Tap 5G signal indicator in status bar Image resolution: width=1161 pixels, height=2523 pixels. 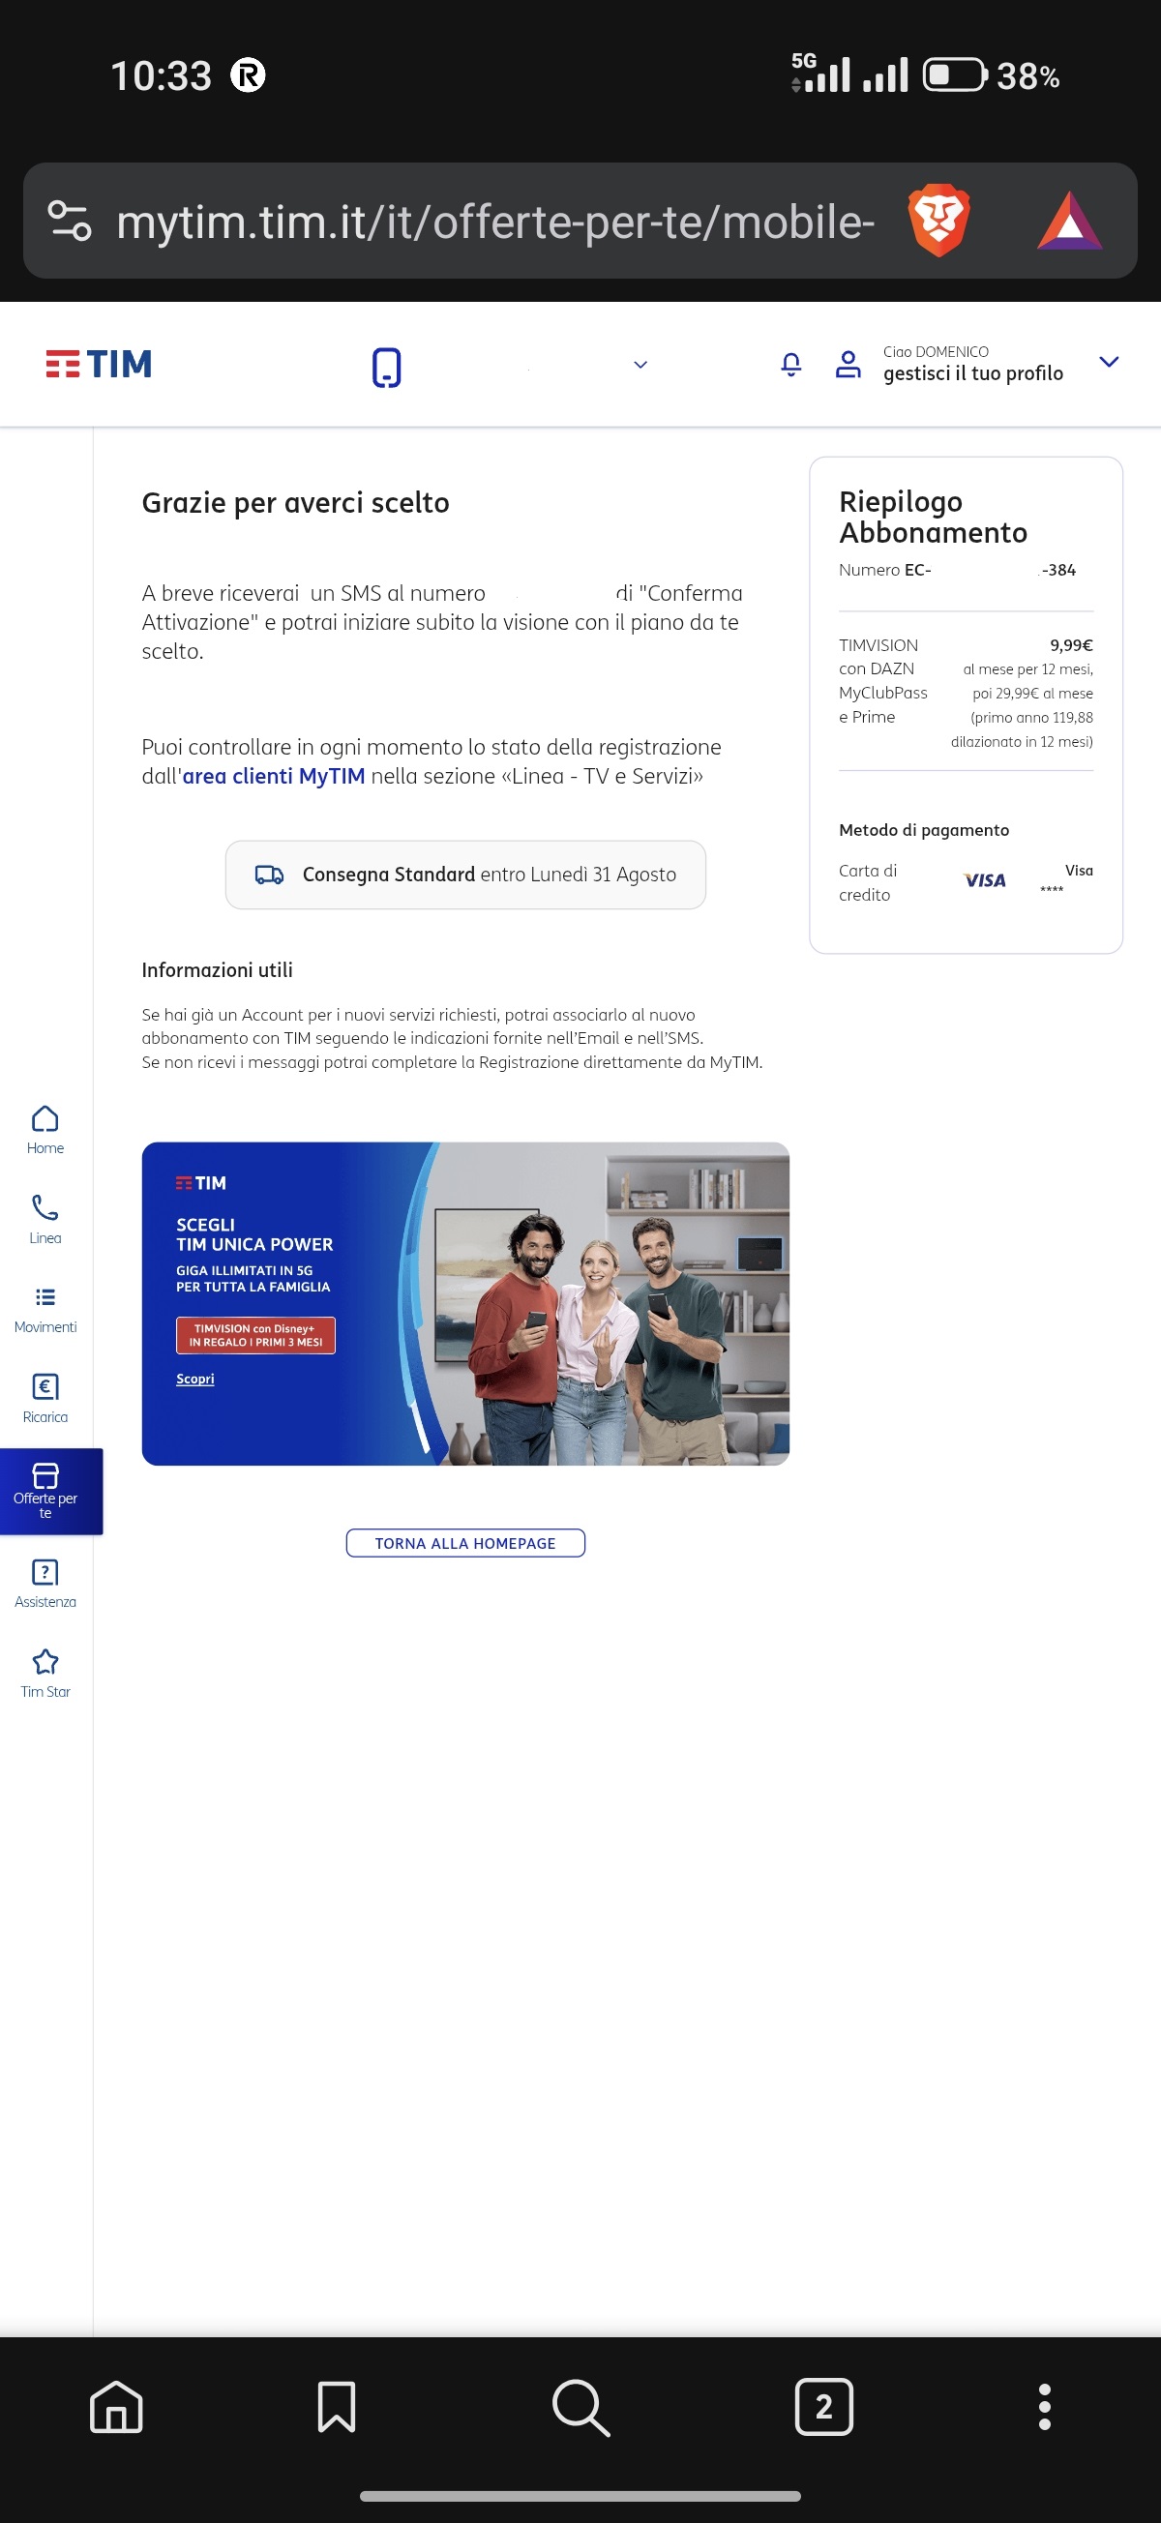pyautogui.click(x=821, y=74)
